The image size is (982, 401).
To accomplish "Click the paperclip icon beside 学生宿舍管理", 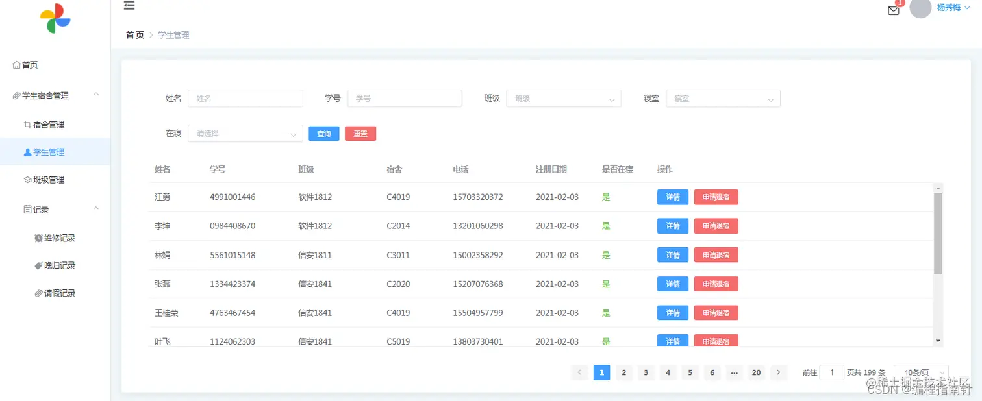I will click(x=17, y=95).
